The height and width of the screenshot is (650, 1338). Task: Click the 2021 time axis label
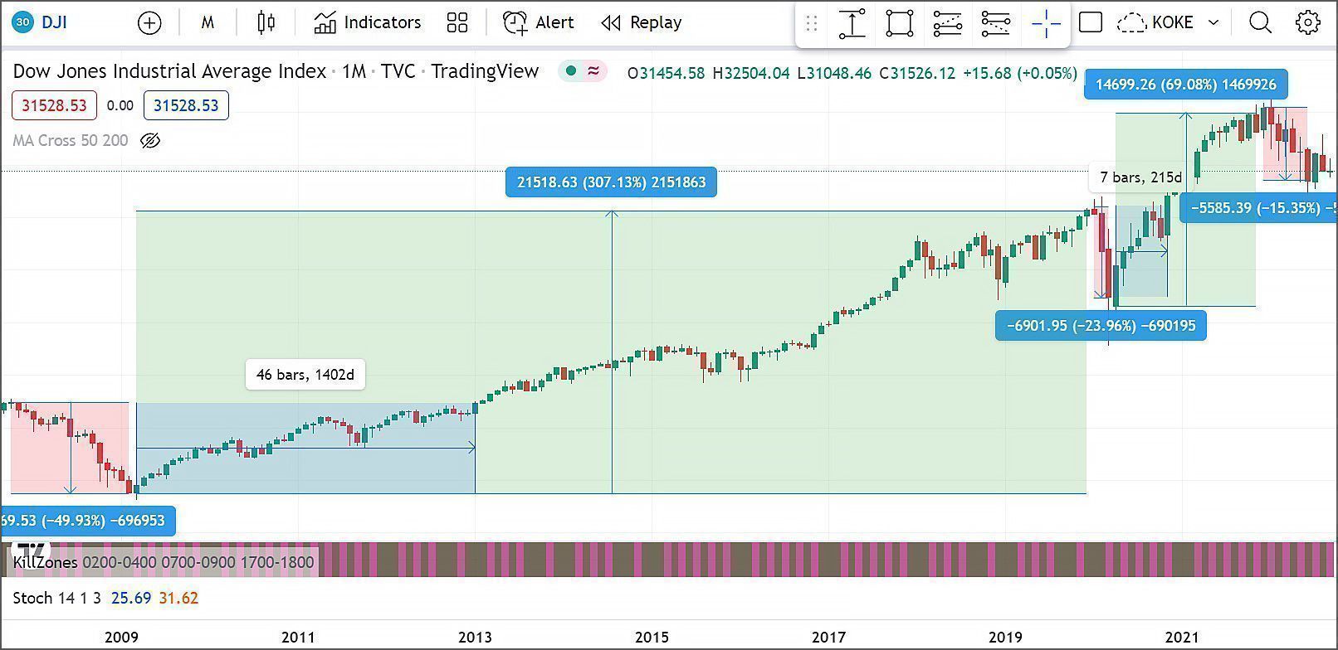pyautogui.click(x=1182, y=638)
